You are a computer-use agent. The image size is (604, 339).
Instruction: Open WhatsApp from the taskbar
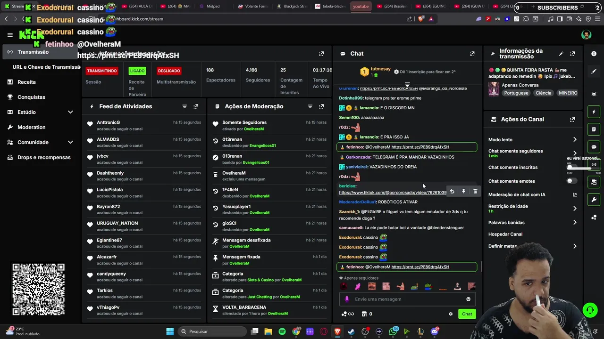[x=393, y=331]
